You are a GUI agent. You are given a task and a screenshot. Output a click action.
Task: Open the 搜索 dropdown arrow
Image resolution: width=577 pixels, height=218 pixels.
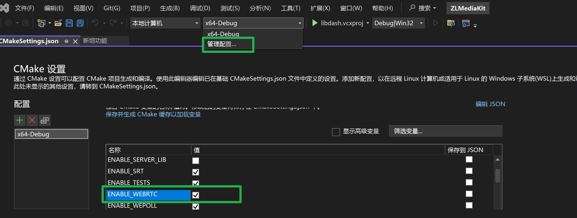(435, 8)
